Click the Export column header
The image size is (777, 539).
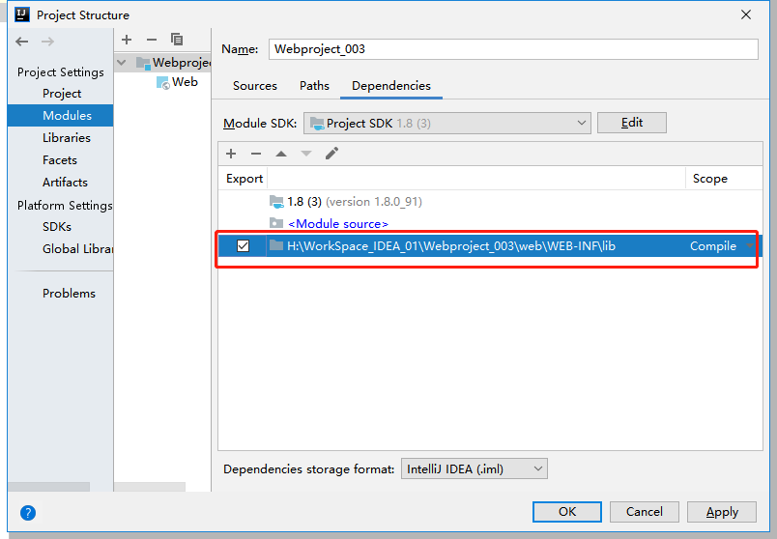coord(245,179)
